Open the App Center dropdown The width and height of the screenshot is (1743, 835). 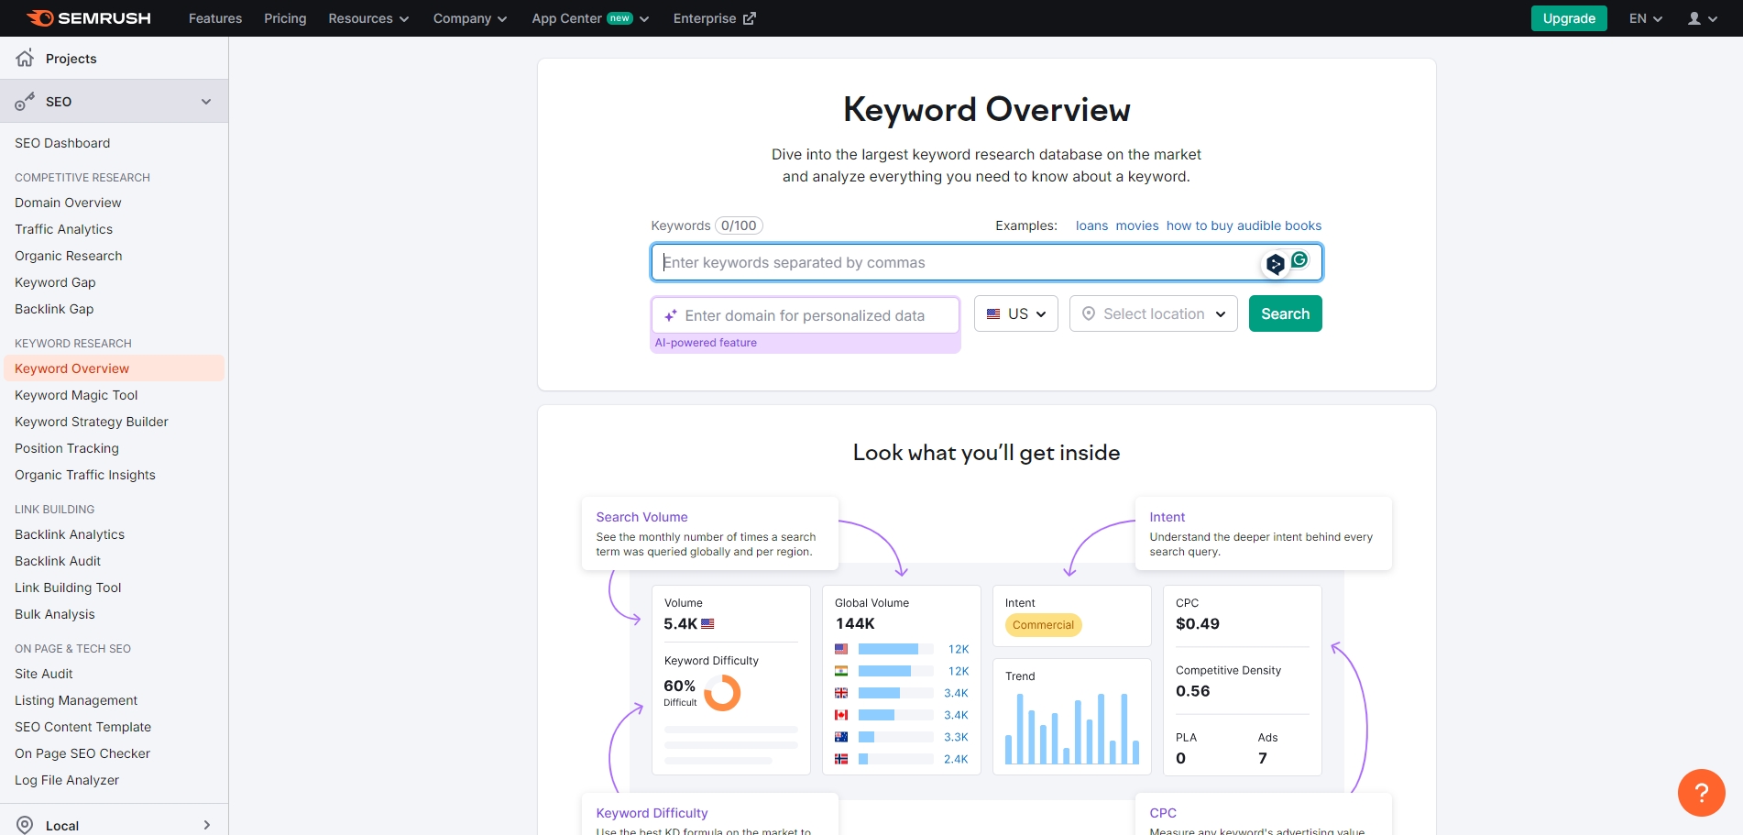coord(590,18)
